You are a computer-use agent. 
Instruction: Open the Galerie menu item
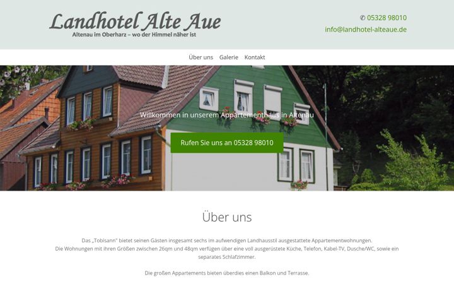pos(229,57)
